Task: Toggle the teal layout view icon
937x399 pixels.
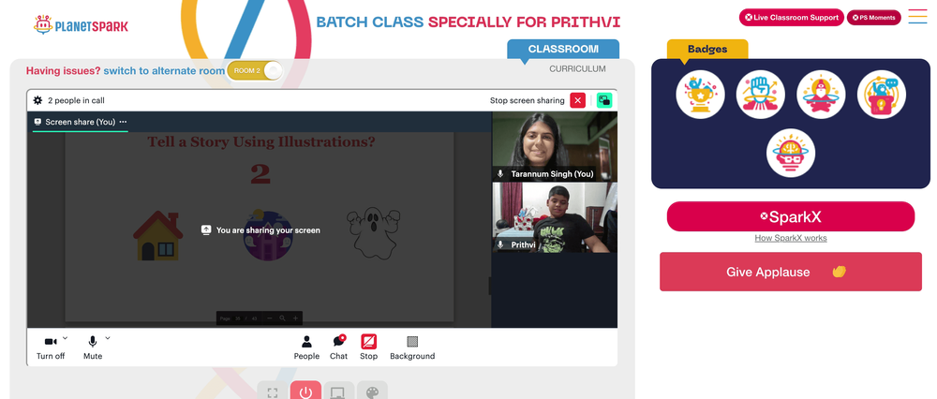Action: click(x=604, y=100)
